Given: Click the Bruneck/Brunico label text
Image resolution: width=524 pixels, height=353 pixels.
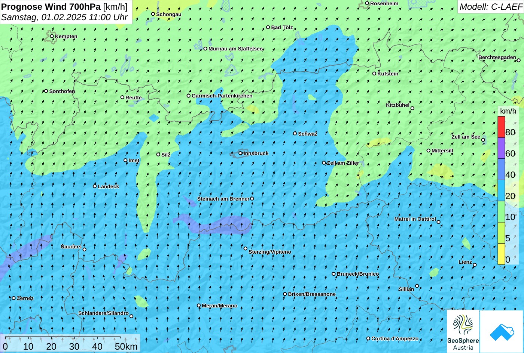Looking at the screenshot, I should [358, 274].
